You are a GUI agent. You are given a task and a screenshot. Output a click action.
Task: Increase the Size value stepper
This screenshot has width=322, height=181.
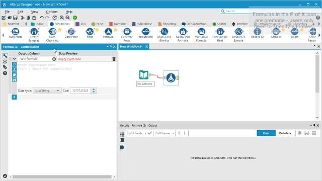tap(94, 89)
